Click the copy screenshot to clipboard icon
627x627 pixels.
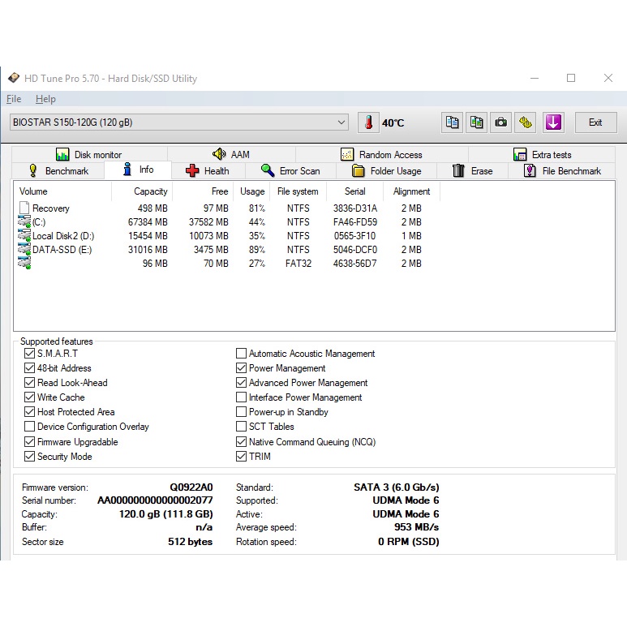coord(477,122)
